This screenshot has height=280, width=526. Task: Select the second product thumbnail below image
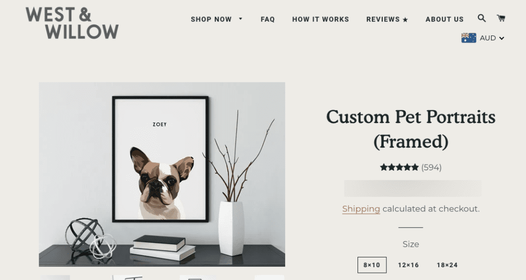point(127,277)
